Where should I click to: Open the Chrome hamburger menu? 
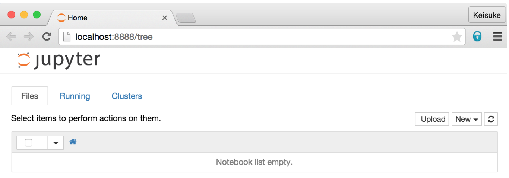[497, 36]
